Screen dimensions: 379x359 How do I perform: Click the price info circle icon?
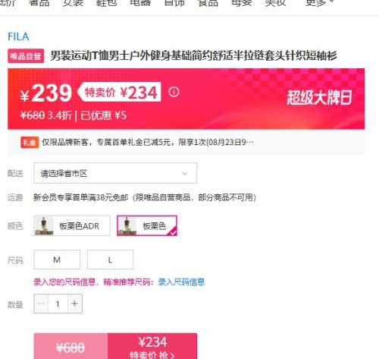point(174,92)
